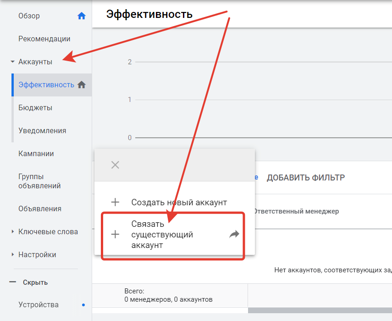The height and width of the screenshot is (321, 392).
Task: Click the blue dot next to Устройства
Action: tap(83, 304)
